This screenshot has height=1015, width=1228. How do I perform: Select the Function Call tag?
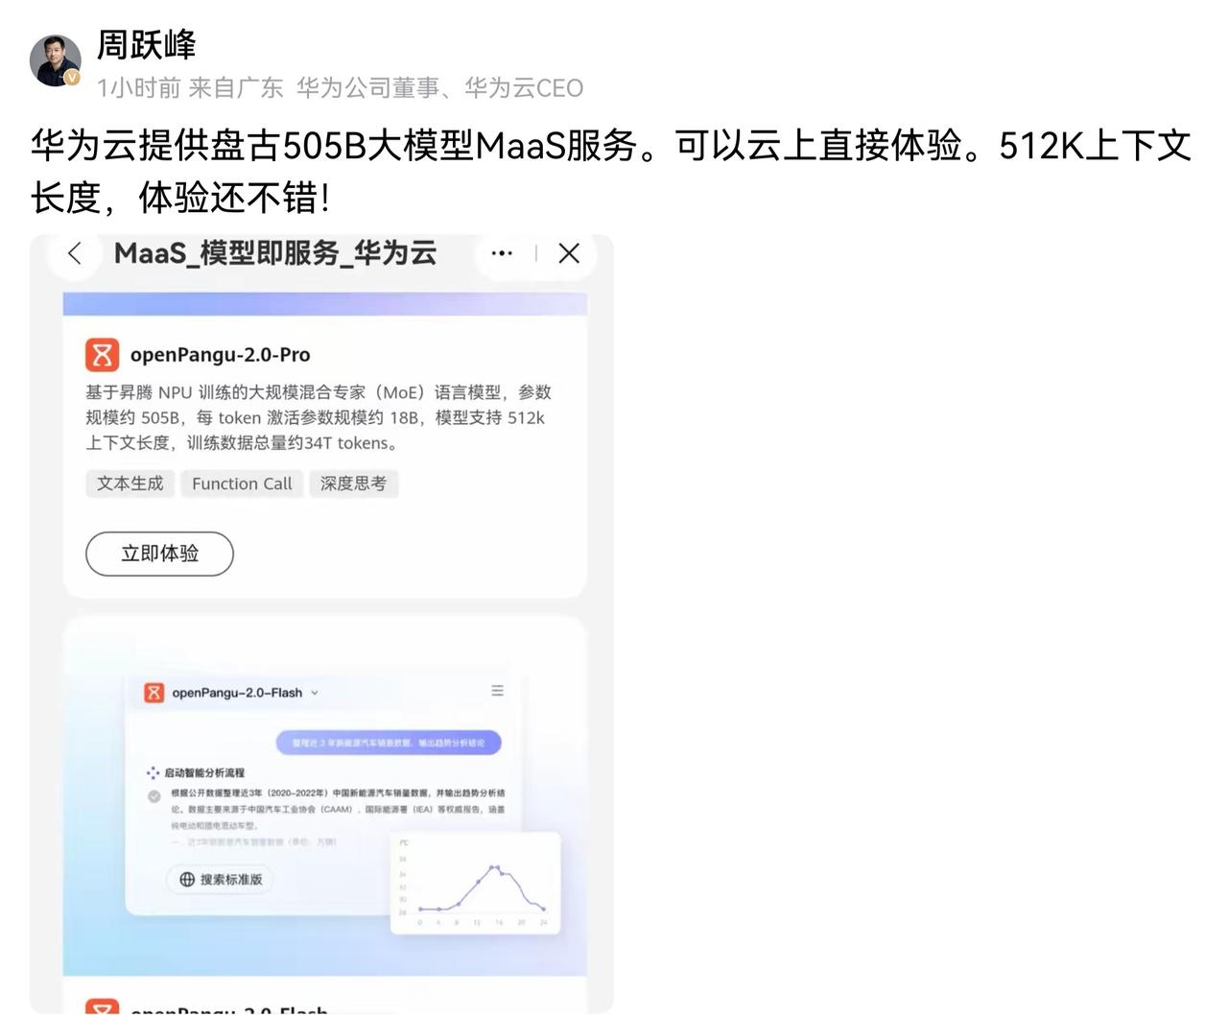tap(242, 484)
